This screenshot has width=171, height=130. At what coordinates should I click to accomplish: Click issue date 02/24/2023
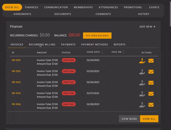93,60
